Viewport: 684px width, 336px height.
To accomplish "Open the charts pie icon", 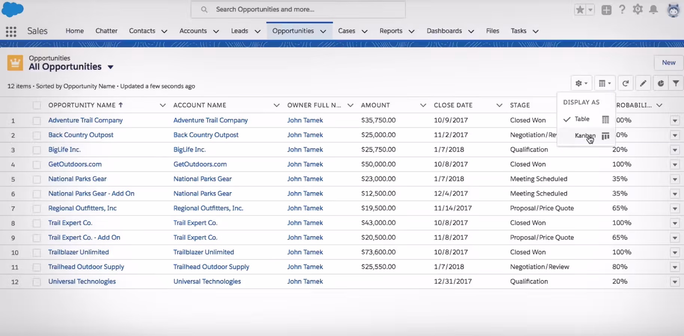I will coord(660,83).
